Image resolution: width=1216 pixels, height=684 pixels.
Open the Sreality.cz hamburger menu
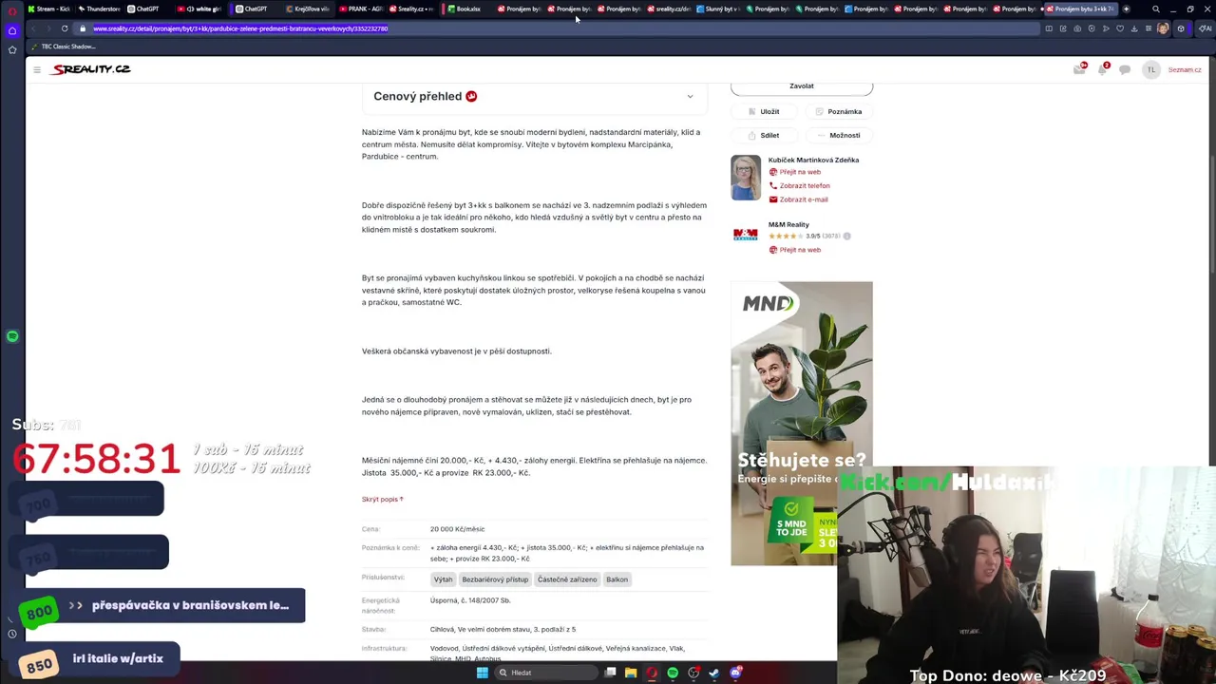point(37,69)
